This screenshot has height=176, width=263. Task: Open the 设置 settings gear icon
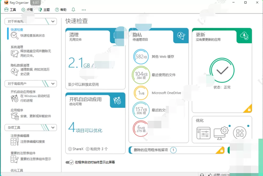23,10
